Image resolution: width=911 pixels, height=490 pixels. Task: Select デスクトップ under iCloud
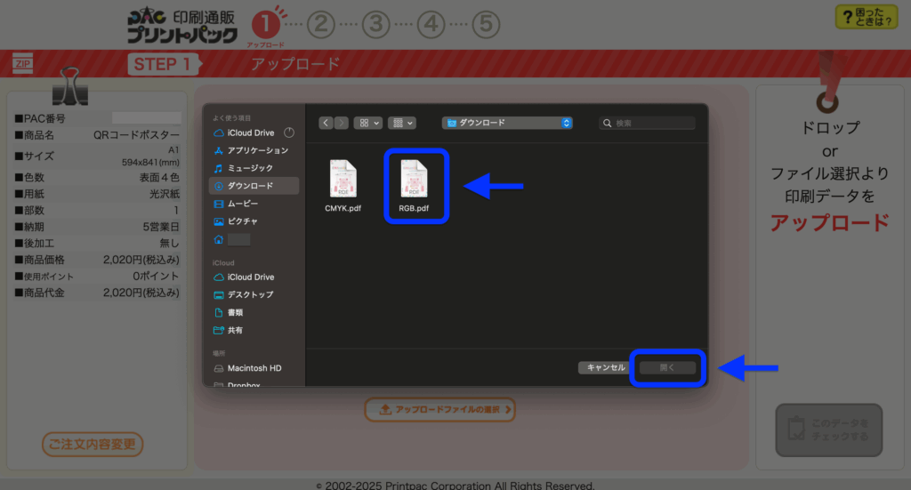[x=250, y=294]
